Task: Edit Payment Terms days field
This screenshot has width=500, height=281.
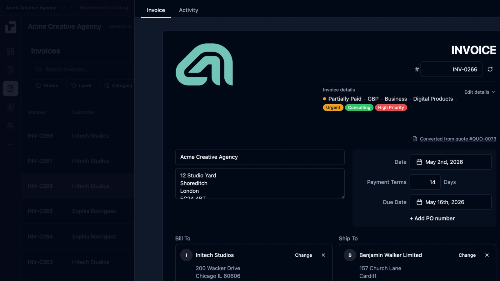Action: click(425, 182)
